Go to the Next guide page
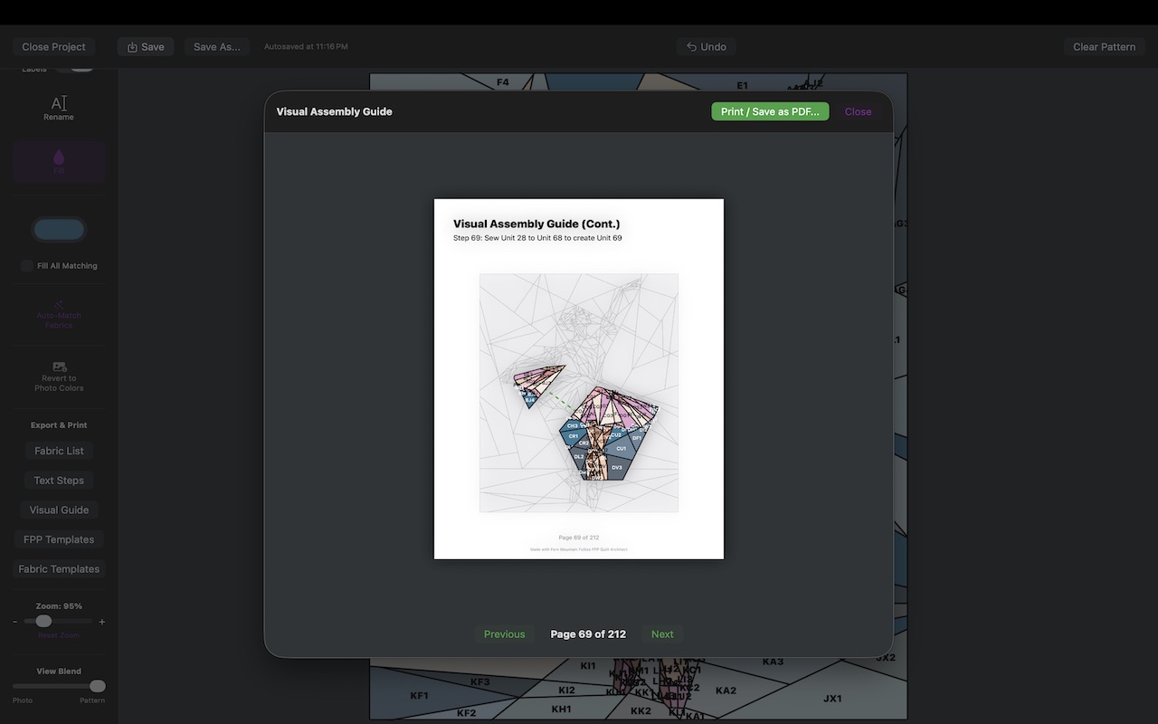Viewport: 1158px width, 724px height. tap(662, 634)
